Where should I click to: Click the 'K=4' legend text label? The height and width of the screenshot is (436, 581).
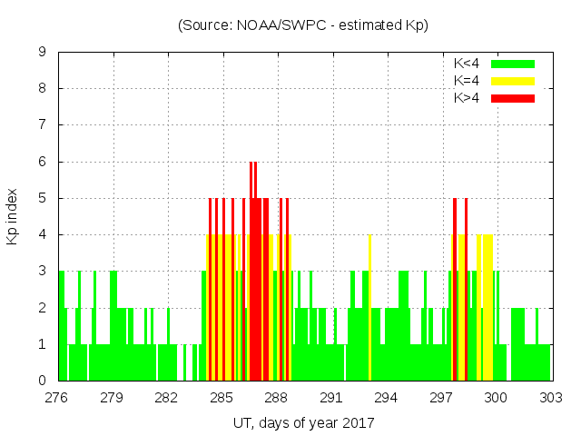pos(467,81)
